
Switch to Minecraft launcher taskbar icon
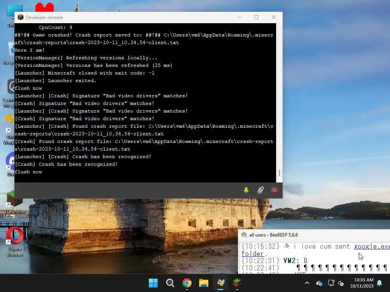click(x=237, y=283)
